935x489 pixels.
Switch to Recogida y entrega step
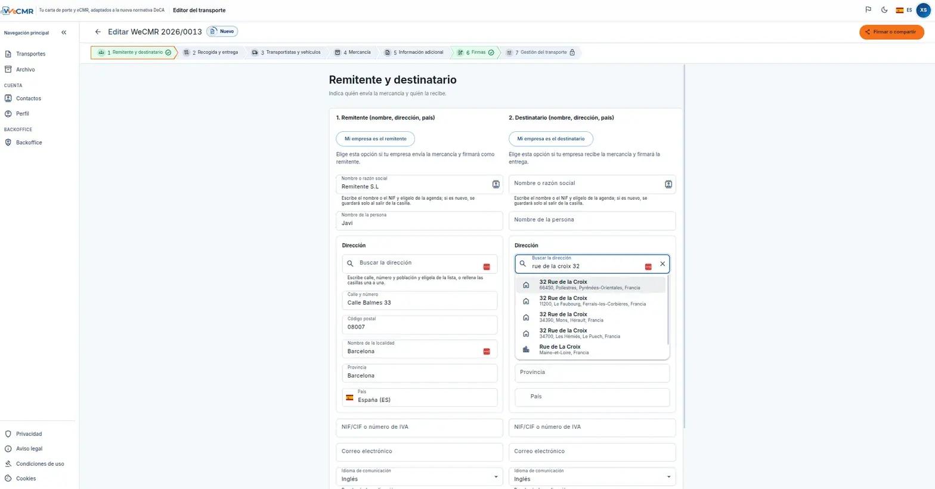(211, 52)
